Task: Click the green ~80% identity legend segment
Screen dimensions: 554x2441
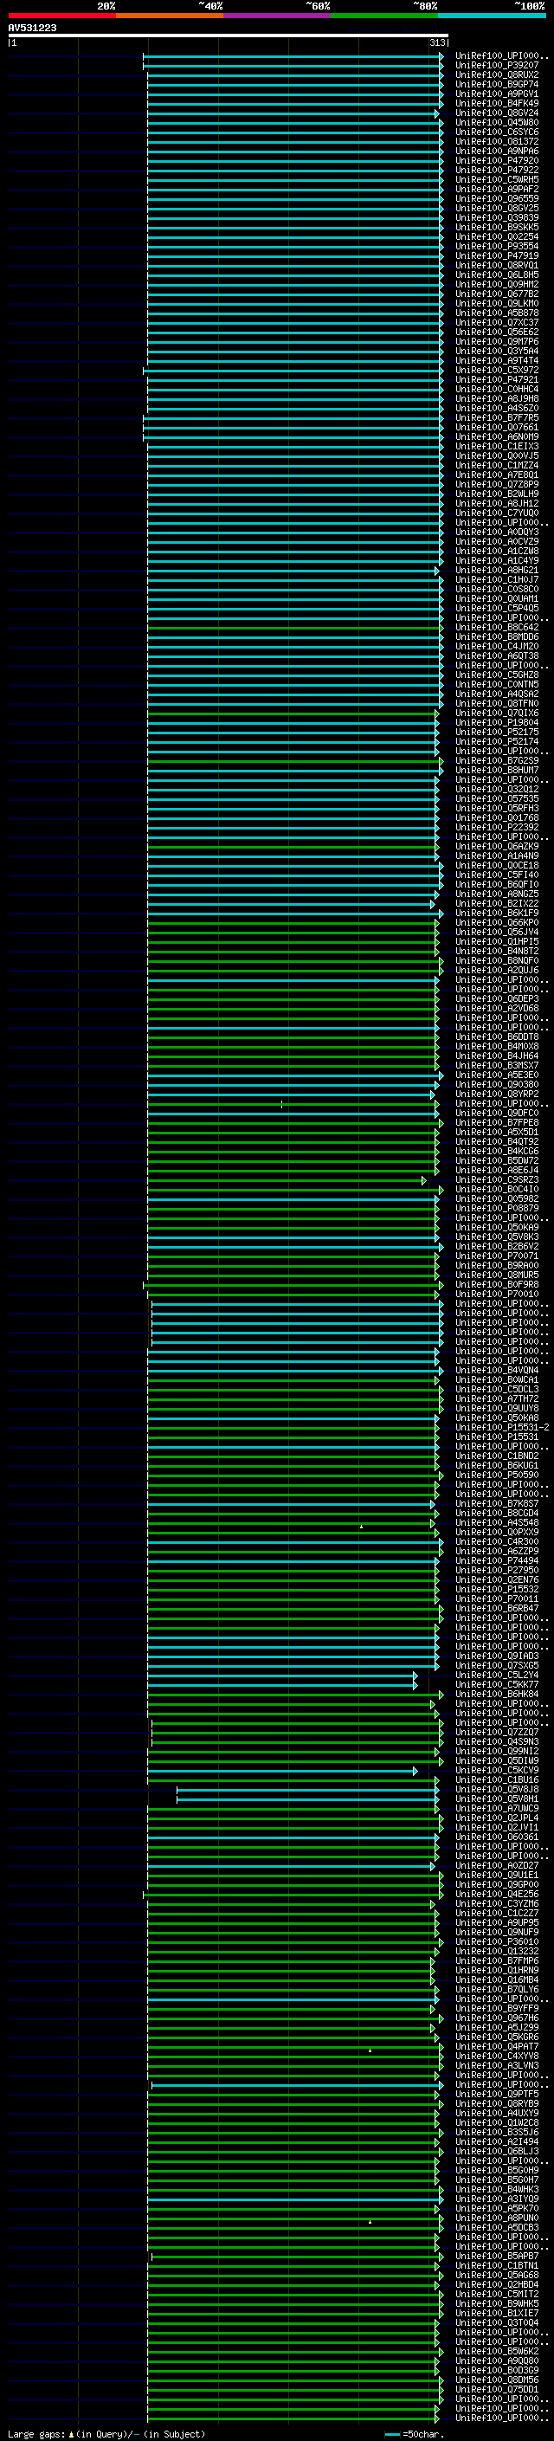Action: 384,16
